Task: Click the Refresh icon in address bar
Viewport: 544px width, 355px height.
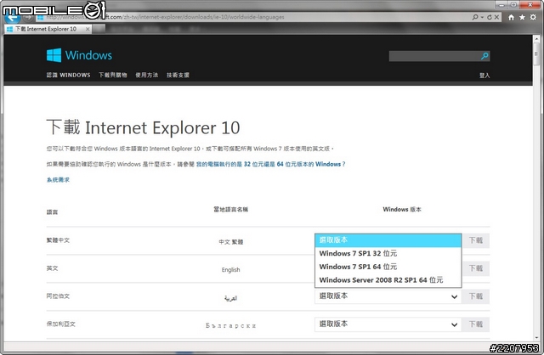Action: pos(490,17)
